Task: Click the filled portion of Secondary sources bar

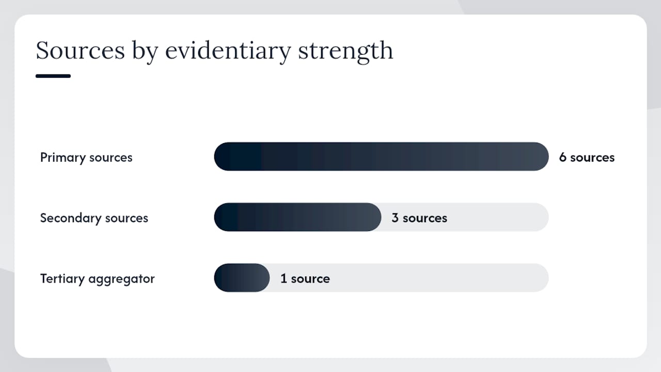Action: (297, 217)
